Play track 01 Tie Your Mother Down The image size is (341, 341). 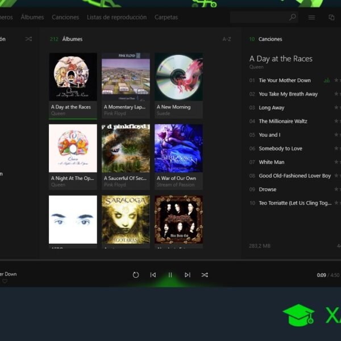285,81
